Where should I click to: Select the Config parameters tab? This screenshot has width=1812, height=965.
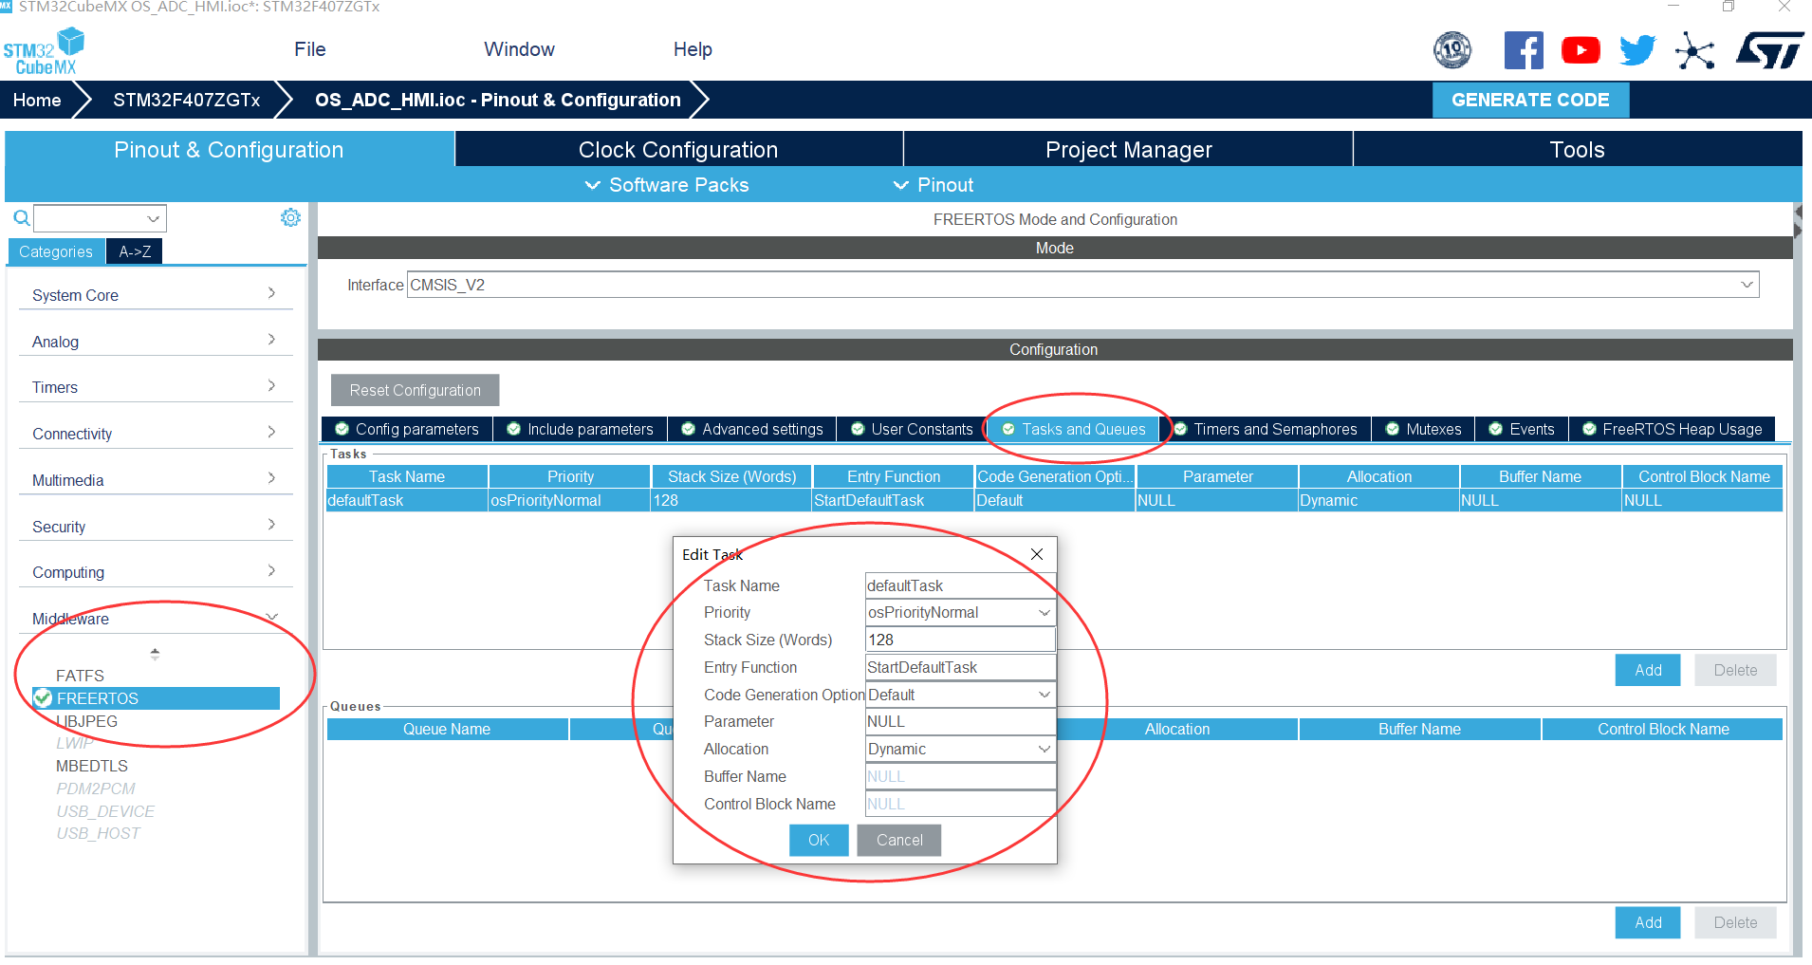click(x=407, y=429)
